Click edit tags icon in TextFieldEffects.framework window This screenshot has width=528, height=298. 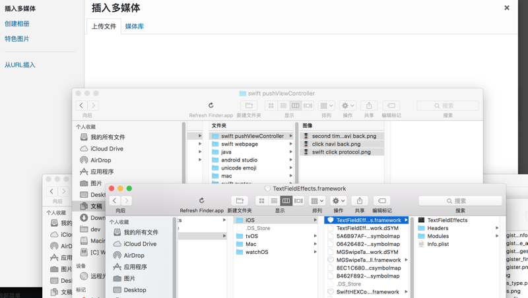tap(382, 201)
